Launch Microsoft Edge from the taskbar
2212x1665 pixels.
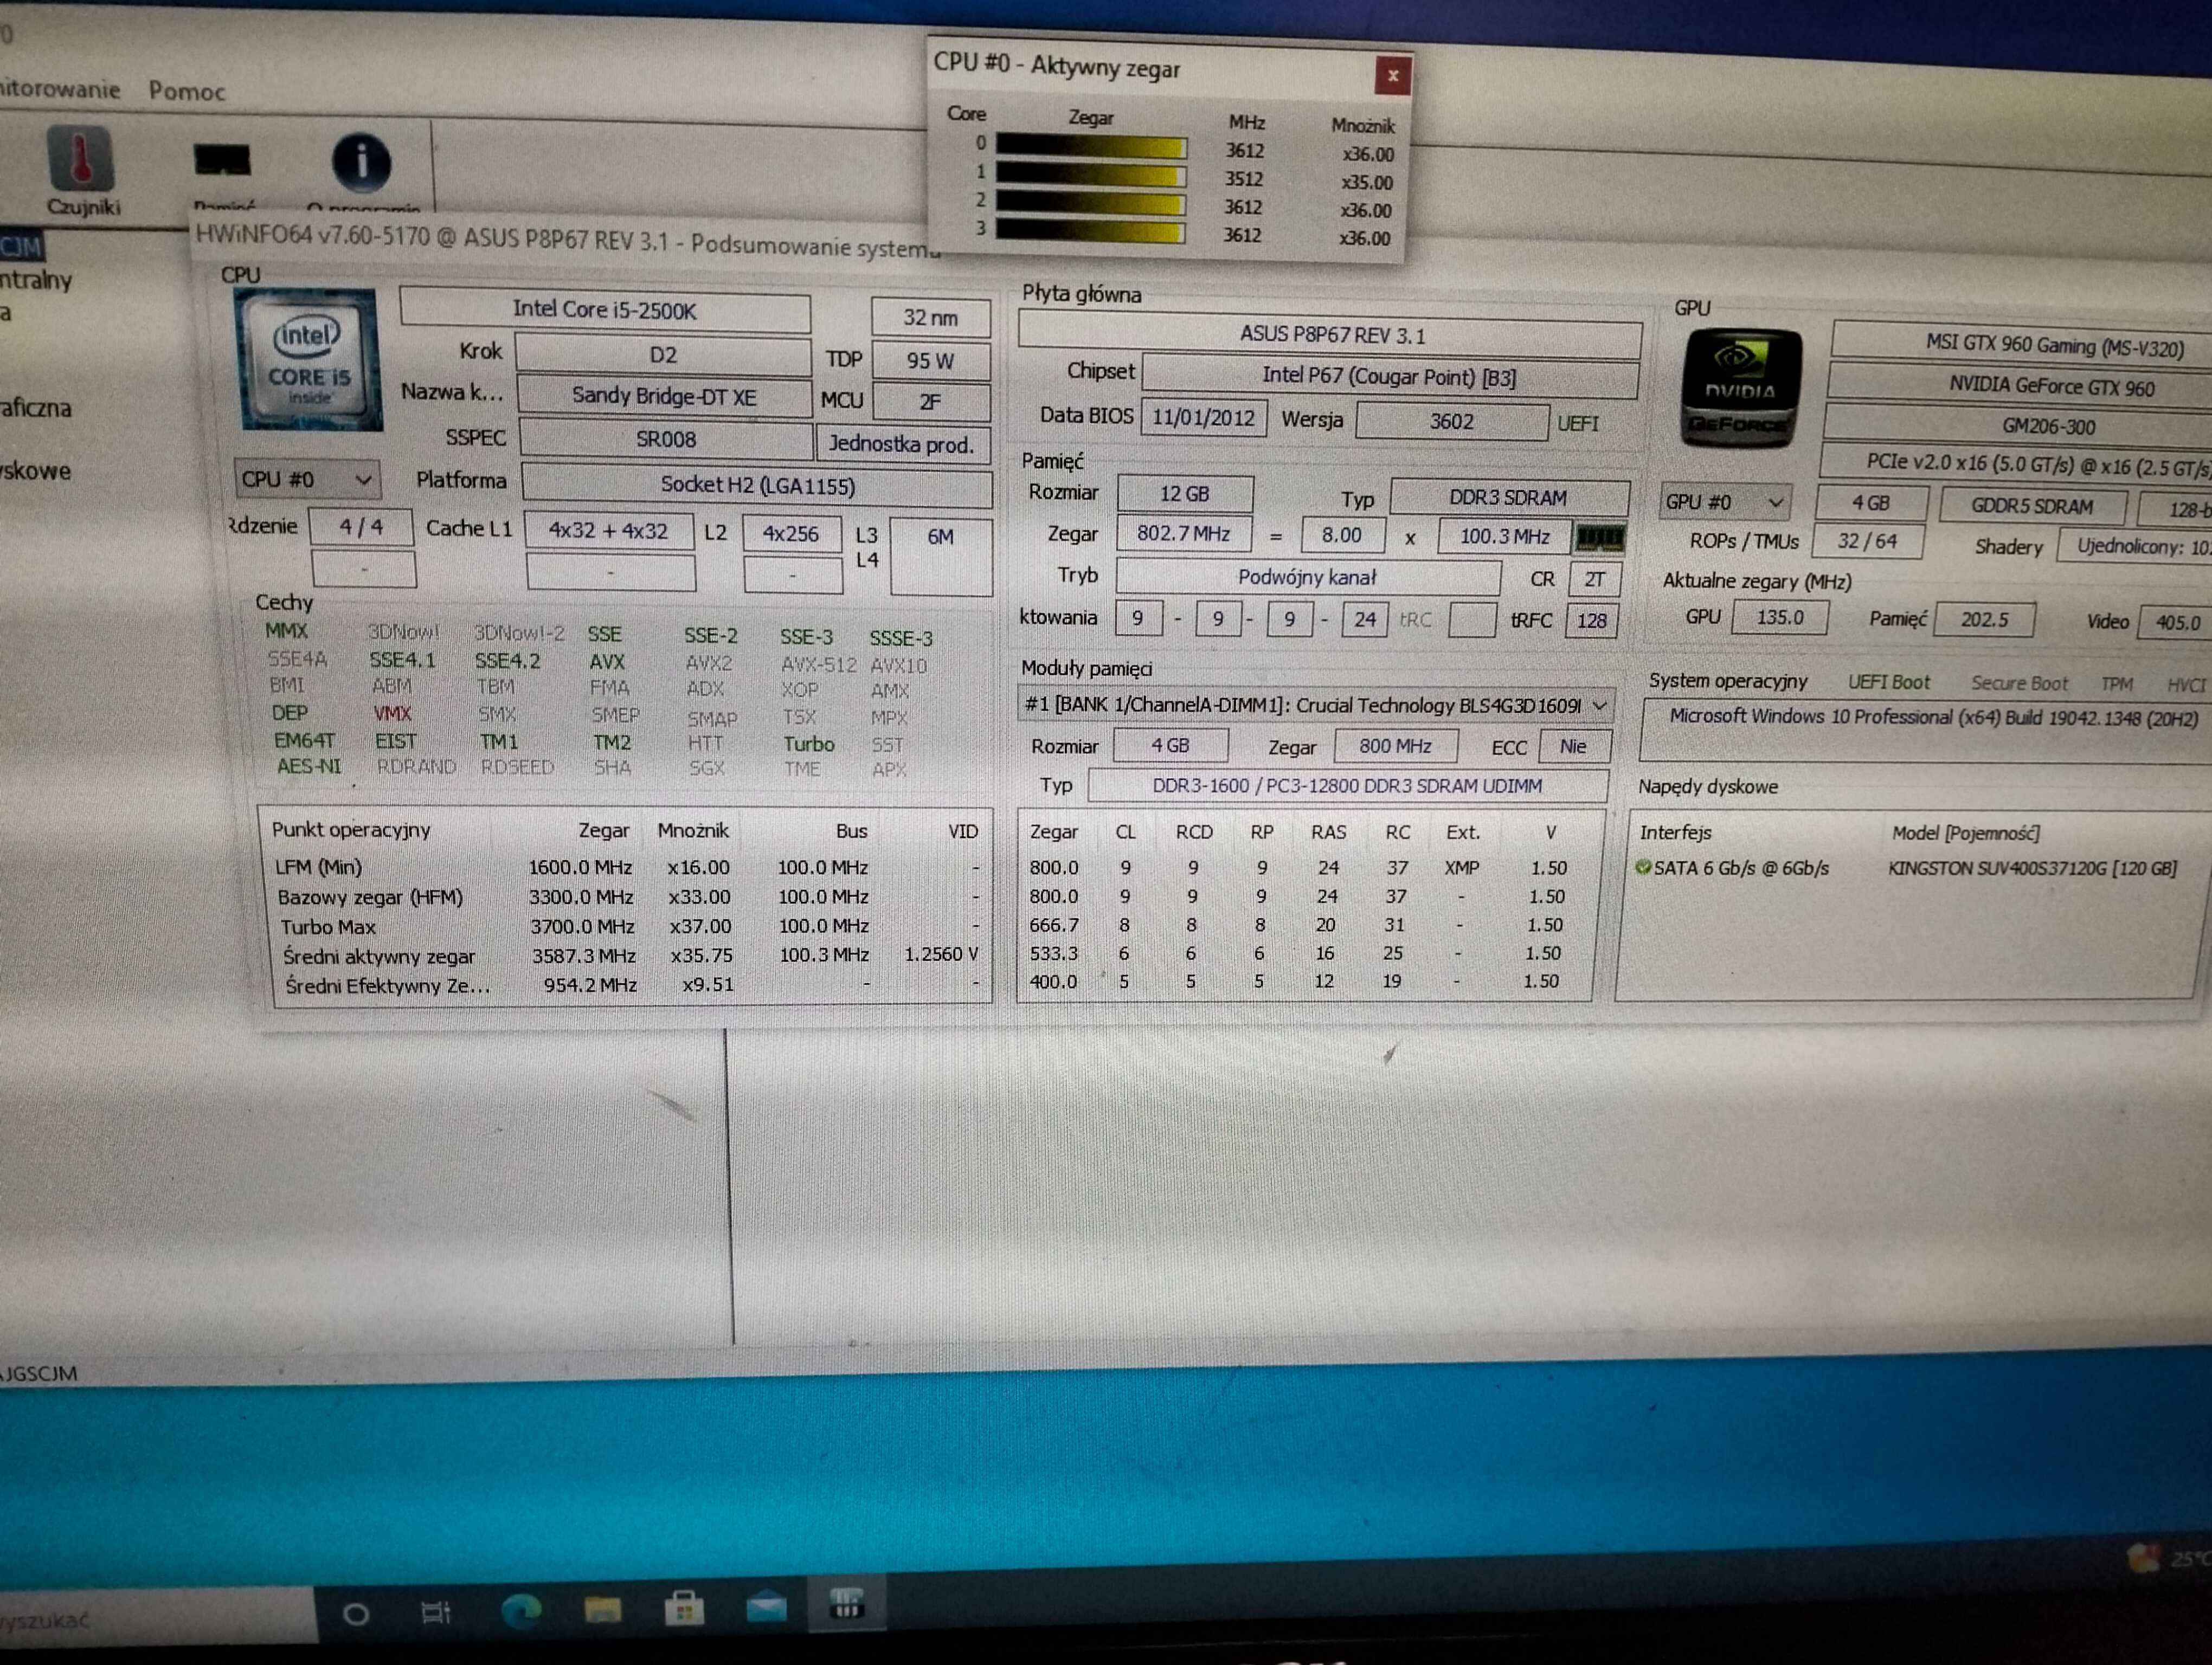click(x=521, y=1610)
